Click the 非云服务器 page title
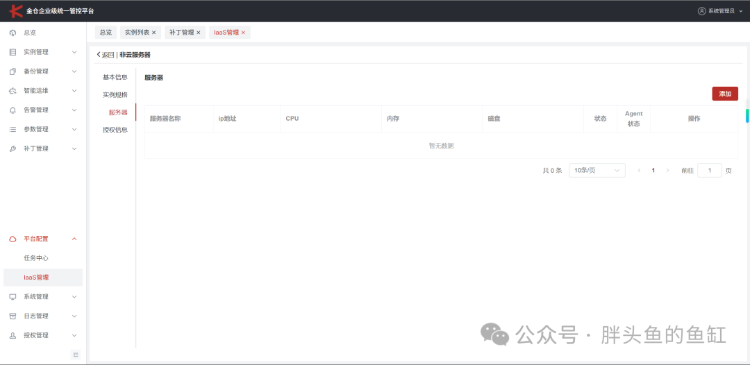 pyautogui.click(x=135, y=54)
